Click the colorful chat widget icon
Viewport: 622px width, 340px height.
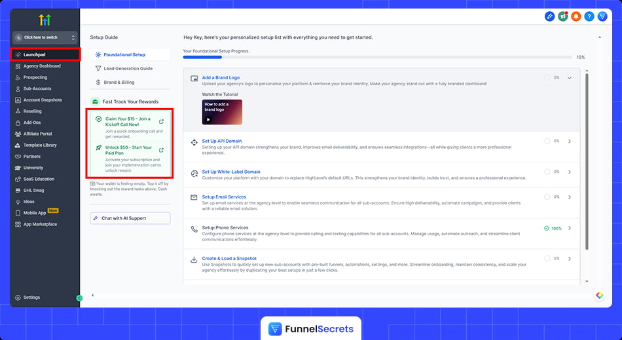point(599,295)
